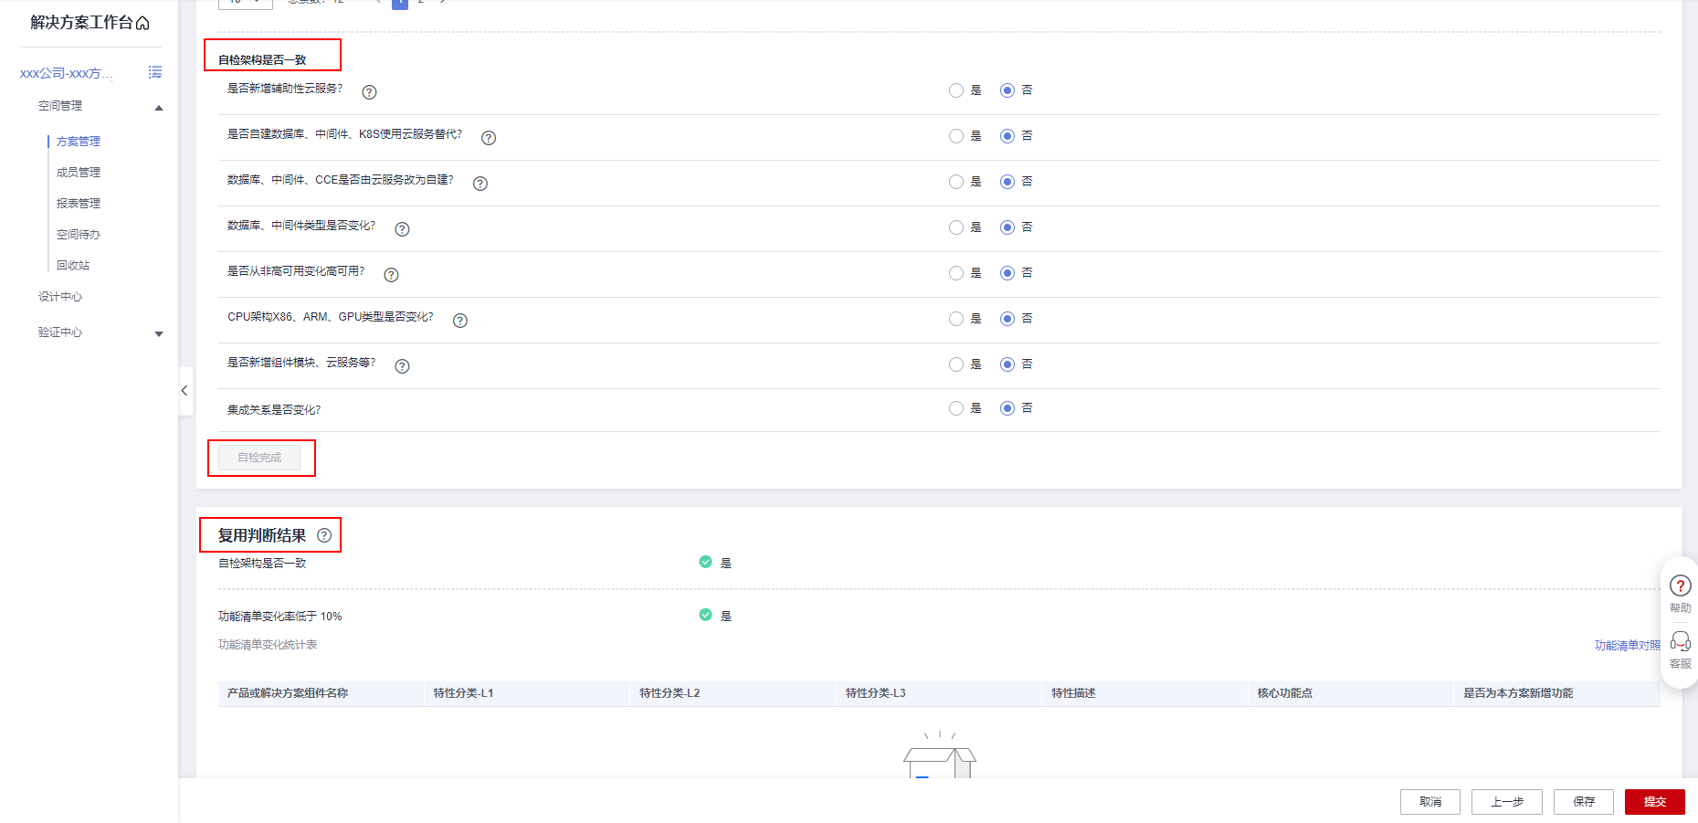The width and height of the screenshot is (1698, 823).
Task: Open help icon for 是否自建数据库、中间件、K8S question
Action: [x=489, y=138]
